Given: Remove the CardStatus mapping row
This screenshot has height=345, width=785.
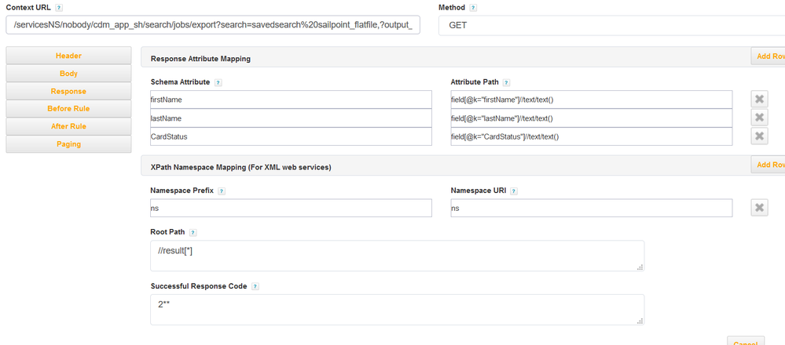Looking at the screenshot, I should point(759,136).
